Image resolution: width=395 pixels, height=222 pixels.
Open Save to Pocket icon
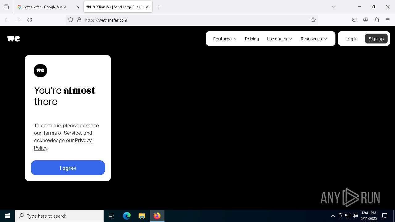tap(354, 20)
